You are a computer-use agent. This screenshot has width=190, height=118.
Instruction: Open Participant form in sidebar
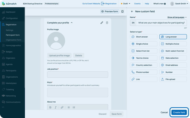click(x=13, y=35)
